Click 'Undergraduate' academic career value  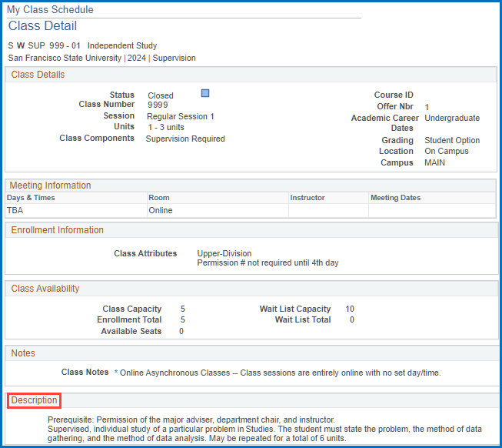452,118
